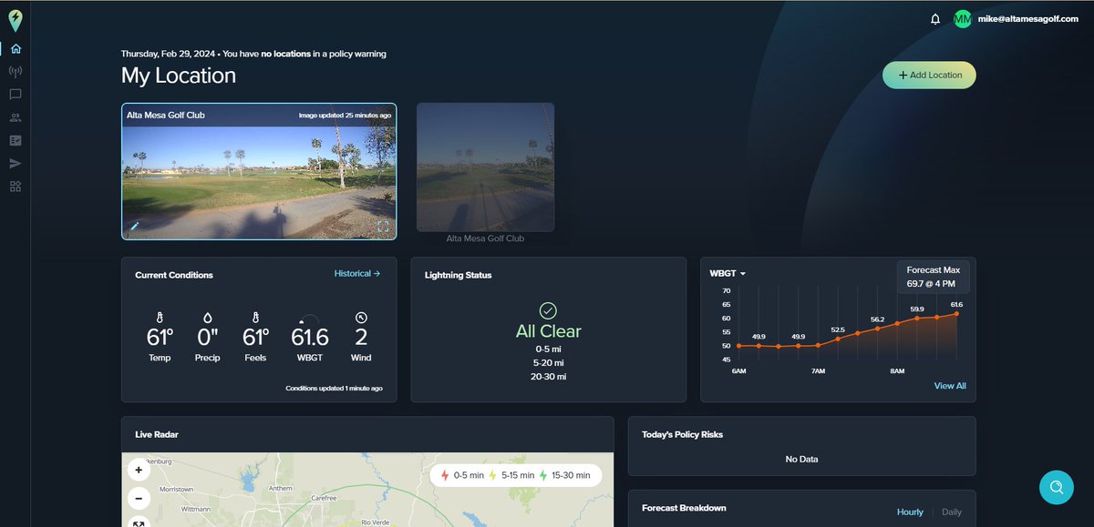Click the All Clear checkmark icon

(548, 310)
